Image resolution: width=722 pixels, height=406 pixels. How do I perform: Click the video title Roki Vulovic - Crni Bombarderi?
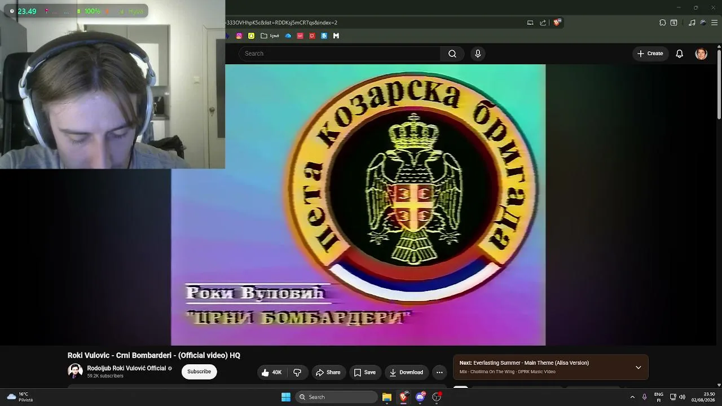pyautogui.click(x=154, y=355)
